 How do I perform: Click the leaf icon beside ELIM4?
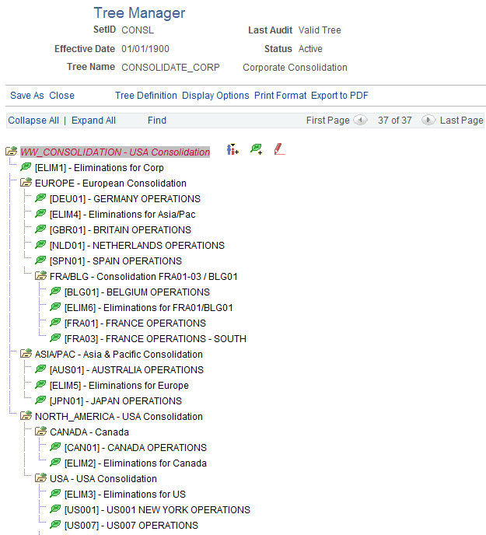pos(40,214)
